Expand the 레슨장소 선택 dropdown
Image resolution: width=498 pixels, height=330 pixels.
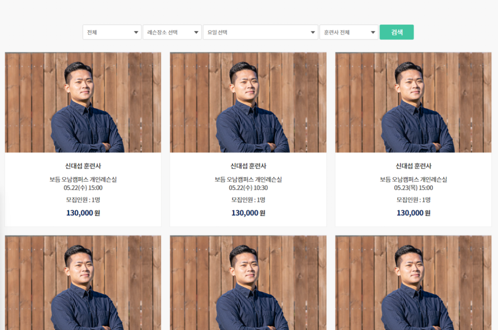coord(172,32)
